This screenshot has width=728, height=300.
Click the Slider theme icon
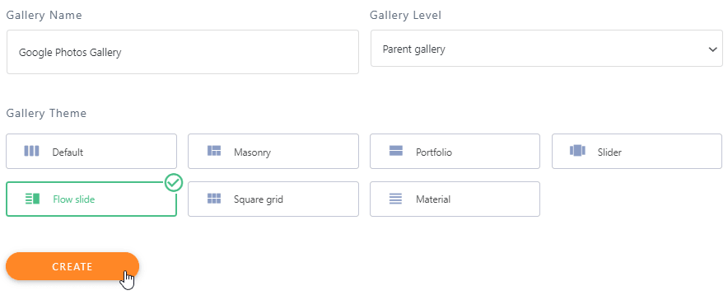coord(577,151)
